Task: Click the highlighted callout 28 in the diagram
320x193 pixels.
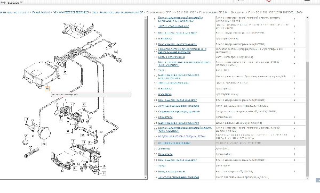Action: [47, 89]
